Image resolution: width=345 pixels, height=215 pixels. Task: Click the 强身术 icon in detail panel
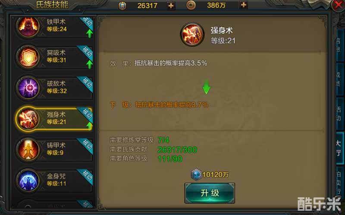[192, 35]
